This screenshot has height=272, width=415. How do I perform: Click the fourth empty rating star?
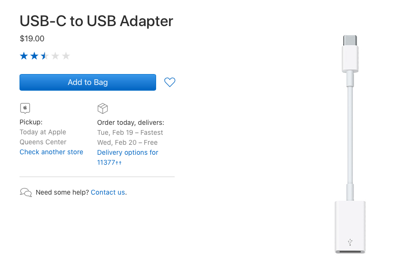pyautogui.click(x=55, y=56)
